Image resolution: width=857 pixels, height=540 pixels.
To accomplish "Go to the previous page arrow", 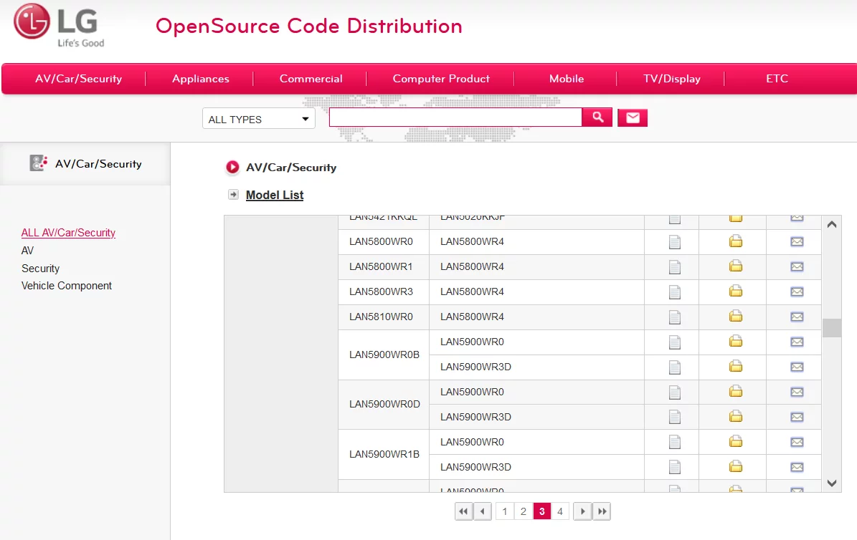I will pyautogui.click(x=482, y=511).
